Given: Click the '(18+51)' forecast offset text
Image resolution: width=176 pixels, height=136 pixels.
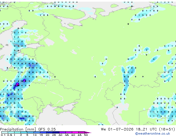Looking at the screenshot, I should click(167, 129).
